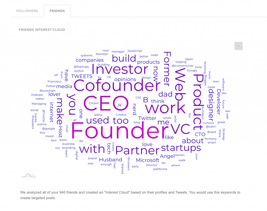The image size is (267, 211).
Task: Click the Investor keyword
Action: click(120, 69)
